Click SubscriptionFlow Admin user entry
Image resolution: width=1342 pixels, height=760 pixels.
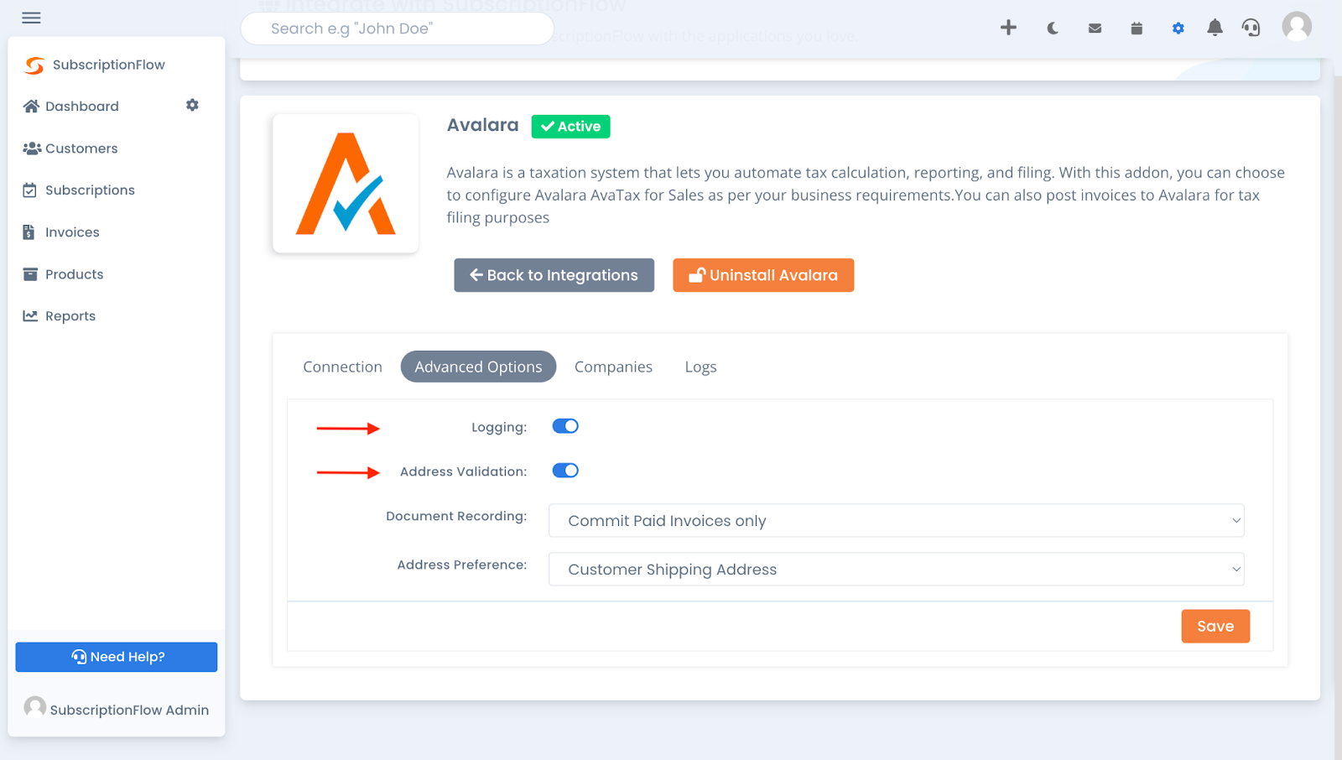[x=117, y=709]
